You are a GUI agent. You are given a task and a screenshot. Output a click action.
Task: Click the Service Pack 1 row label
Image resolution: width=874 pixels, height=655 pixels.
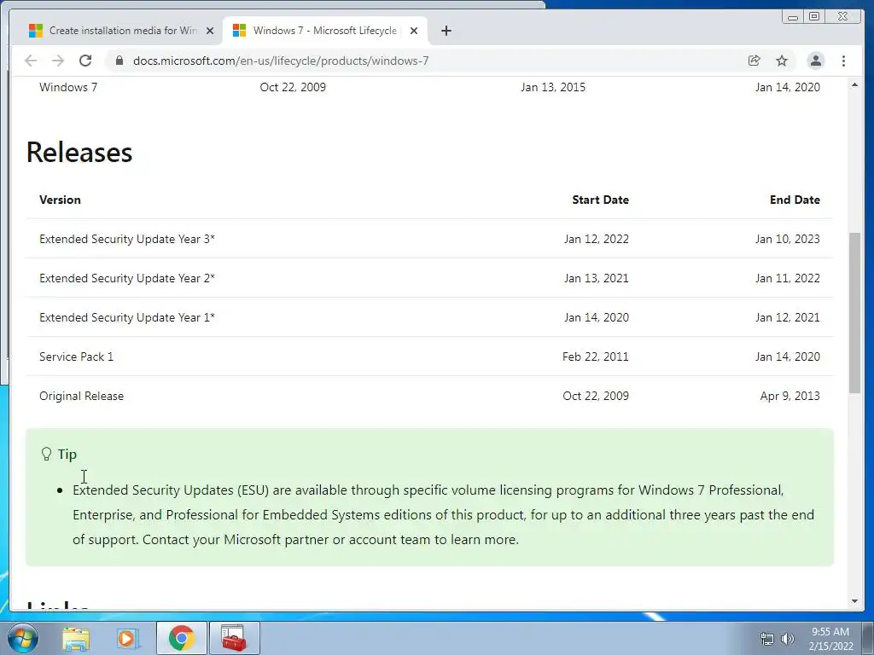(x=76, y=356)
